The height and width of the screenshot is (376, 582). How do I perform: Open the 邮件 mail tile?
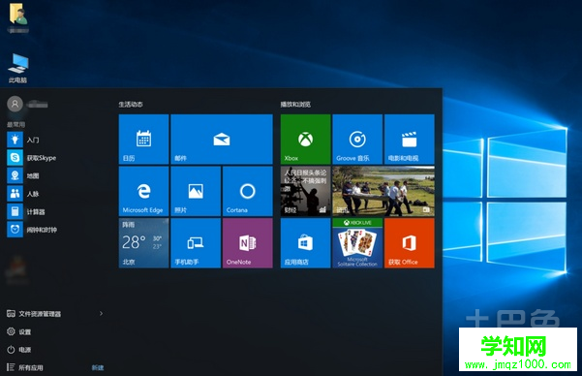click(x=222, y=140)
